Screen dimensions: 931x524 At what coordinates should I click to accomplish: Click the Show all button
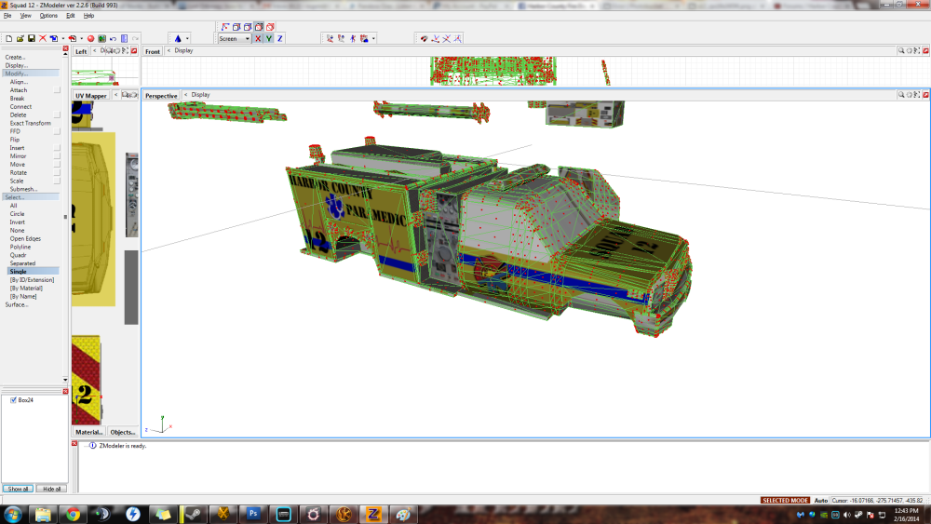coord(18,489)
